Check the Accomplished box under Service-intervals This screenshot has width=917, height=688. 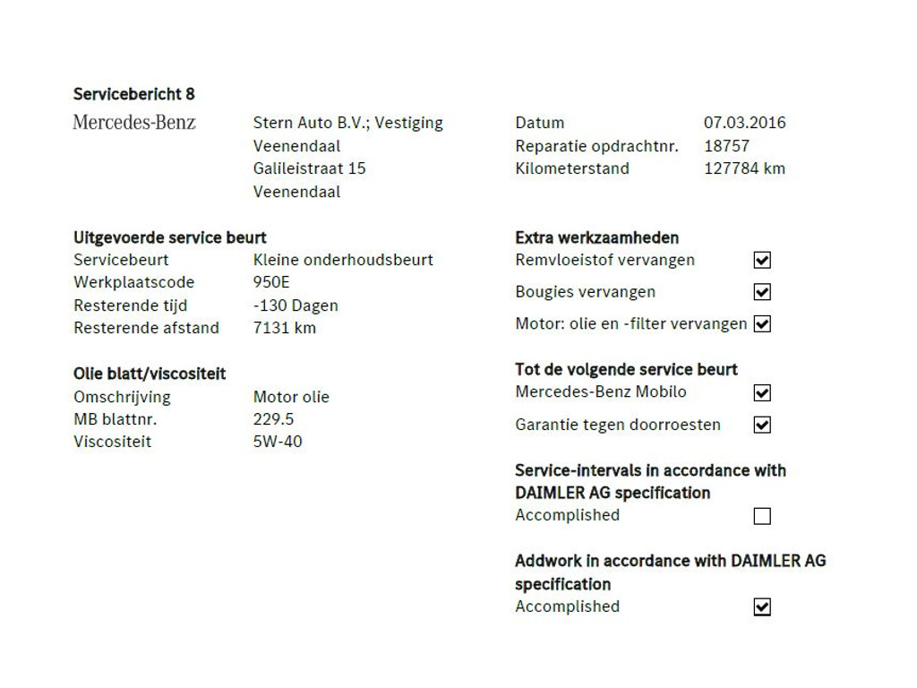pos(762,516)
